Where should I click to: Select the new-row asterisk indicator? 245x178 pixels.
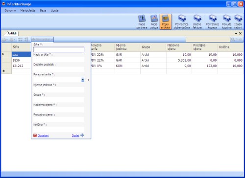(x=3, y=71)
